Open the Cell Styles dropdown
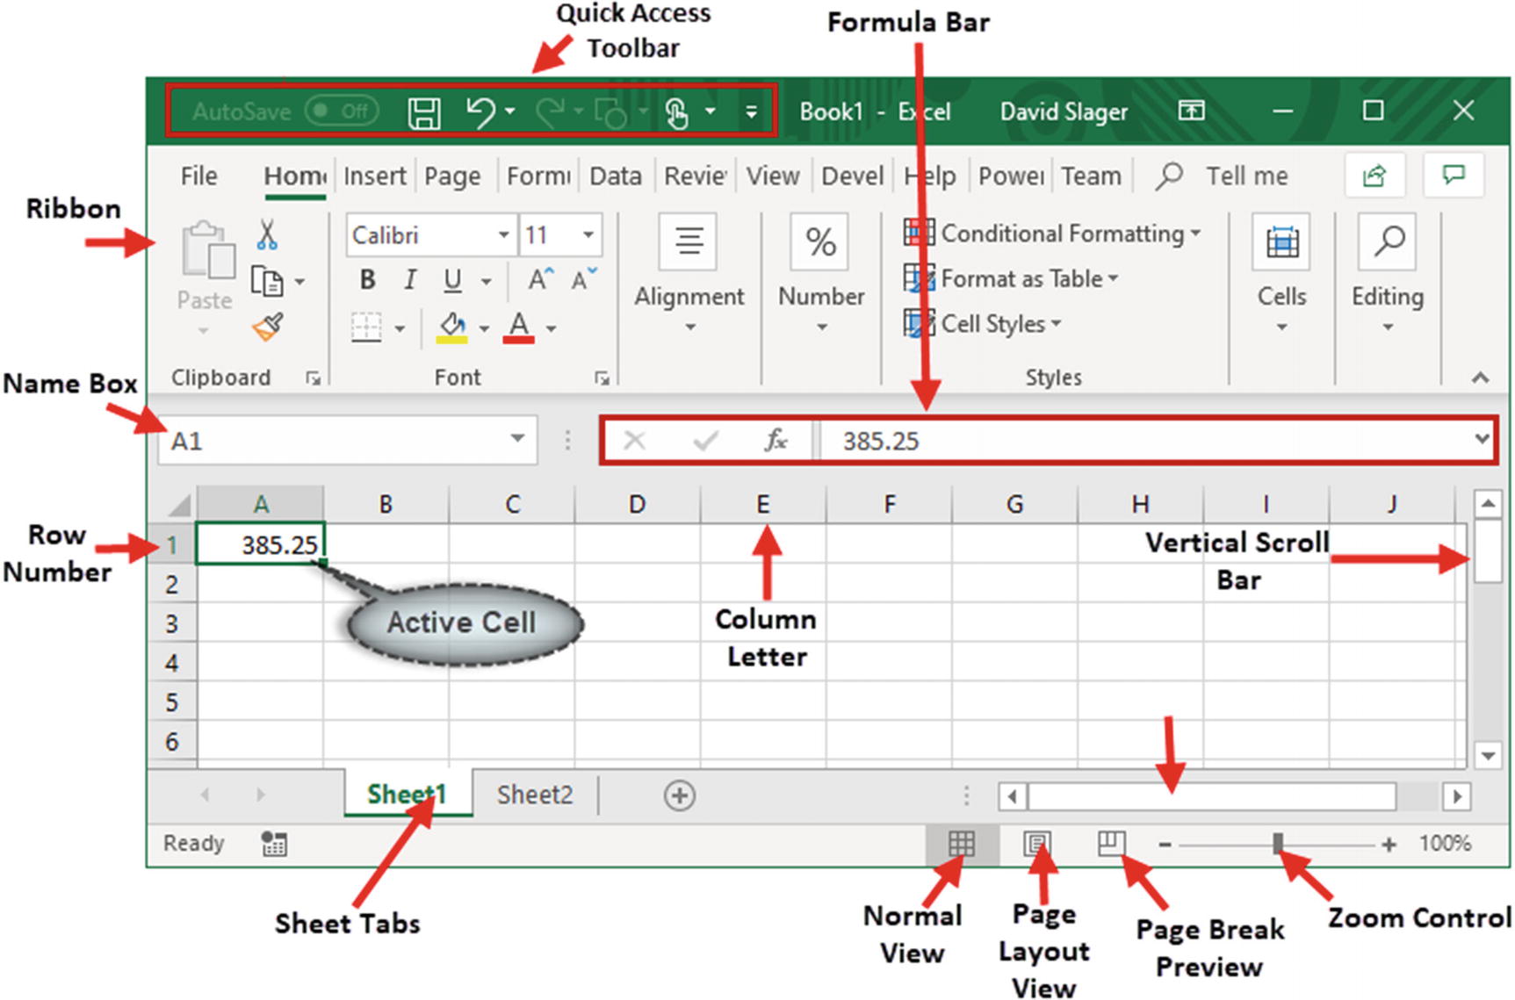Viewport: 1515px width, 1000px height. [983, 324]
